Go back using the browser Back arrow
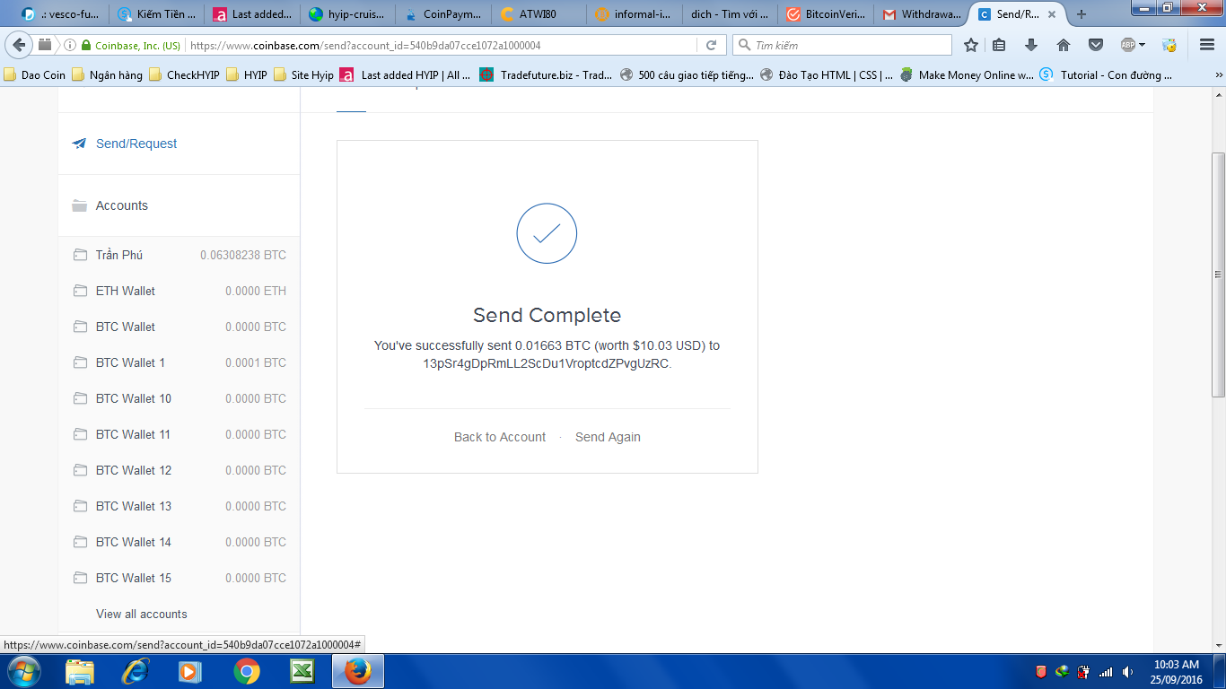The image size is (1226, 689). pos(19,45)
